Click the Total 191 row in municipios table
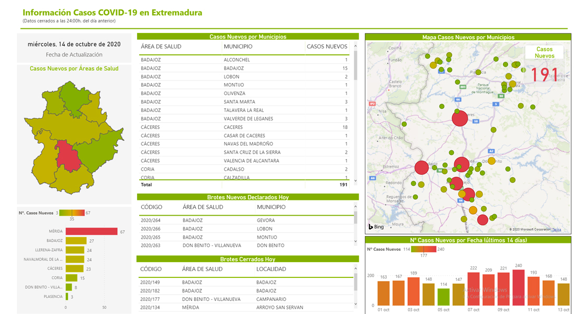The image size is (581, 314). tap(244, 184)
